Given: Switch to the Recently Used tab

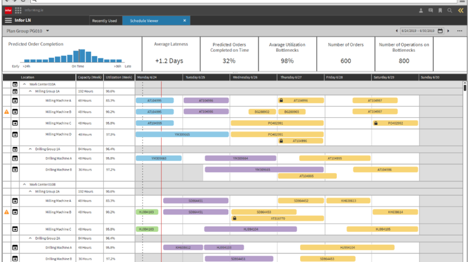Looking at the screenshot, I should [104, 21].
